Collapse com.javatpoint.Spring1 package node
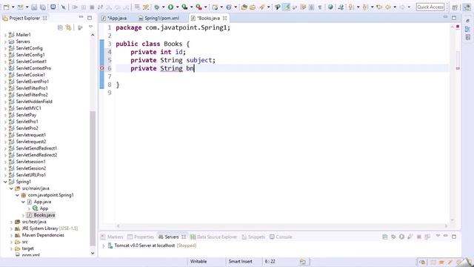 pos(17,195)
